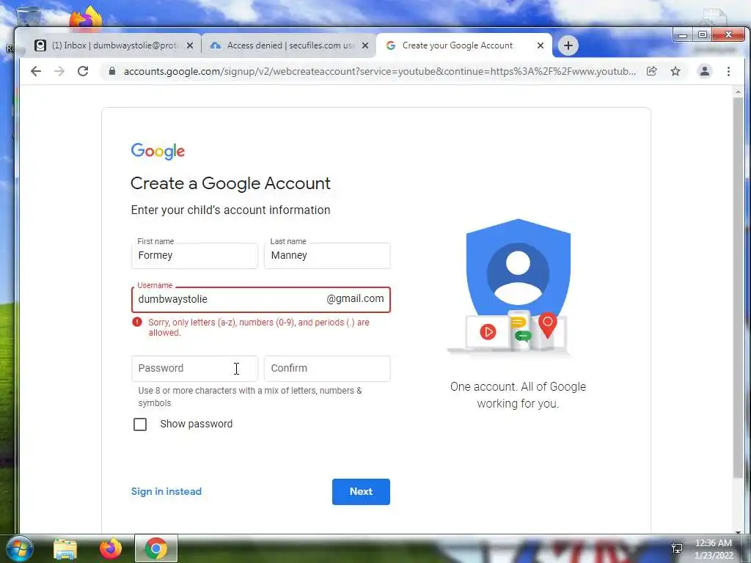Close the Access denied secufiles tab
Viewport: 751px width, 563px height.
(365, 45)
